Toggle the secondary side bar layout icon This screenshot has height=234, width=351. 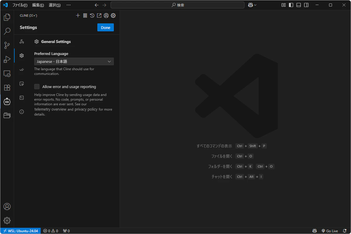[306, 5]
